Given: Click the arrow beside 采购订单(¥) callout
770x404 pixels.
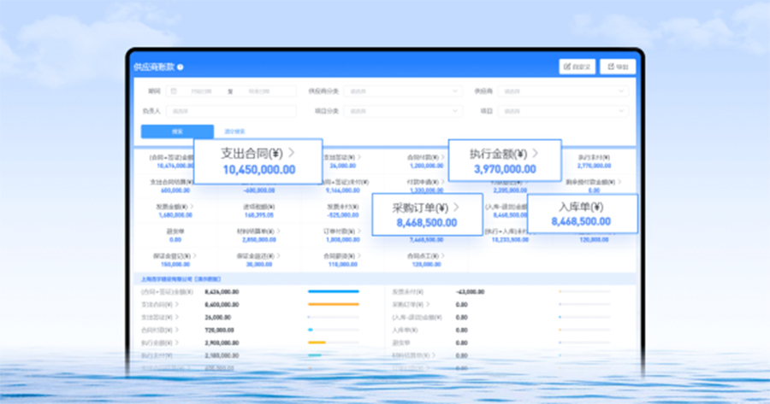Looking at the screenshot, I should [x=456, y=207].
